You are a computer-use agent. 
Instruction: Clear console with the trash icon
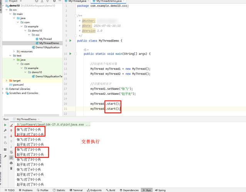click(x=11, y=168)
